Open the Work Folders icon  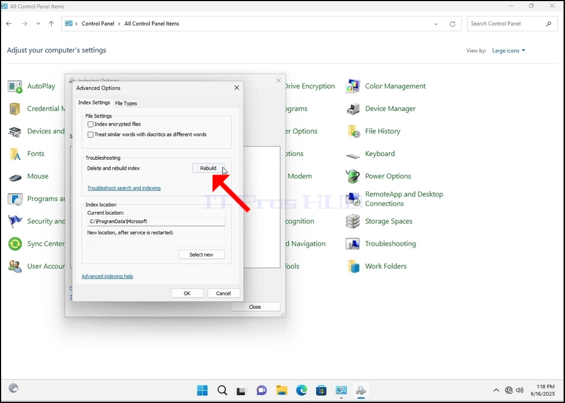(353, 266)
